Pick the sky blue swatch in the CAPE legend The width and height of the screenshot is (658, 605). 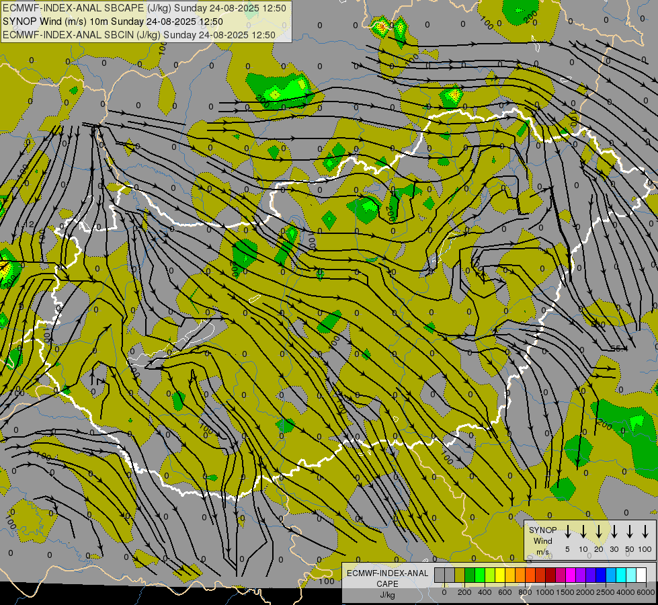tap(611, 575)
